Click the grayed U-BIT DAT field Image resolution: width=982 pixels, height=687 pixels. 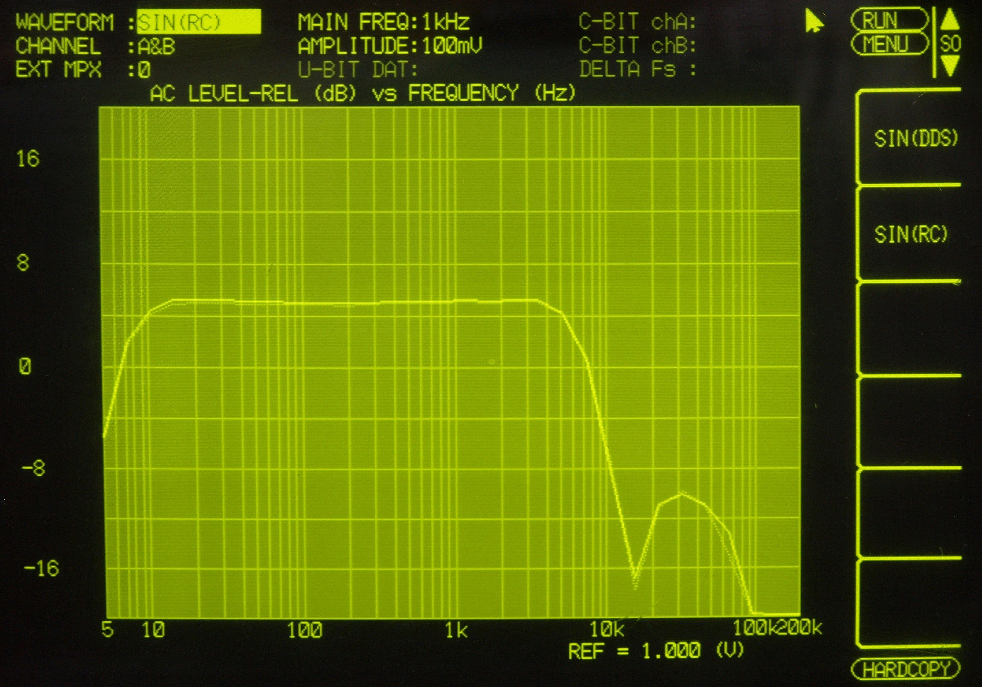(358, 70)
